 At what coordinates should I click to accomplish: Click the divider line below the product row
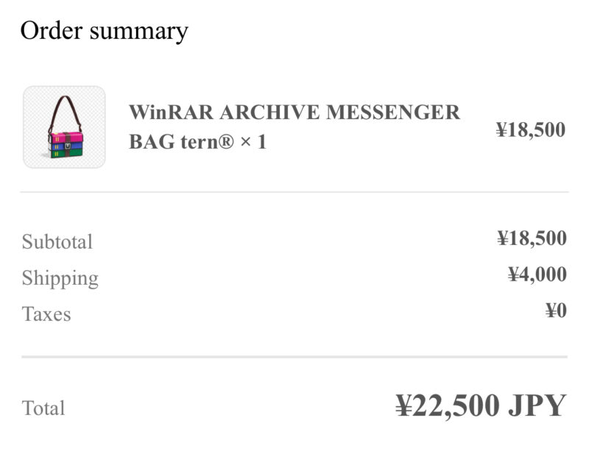tap(294, 192)
